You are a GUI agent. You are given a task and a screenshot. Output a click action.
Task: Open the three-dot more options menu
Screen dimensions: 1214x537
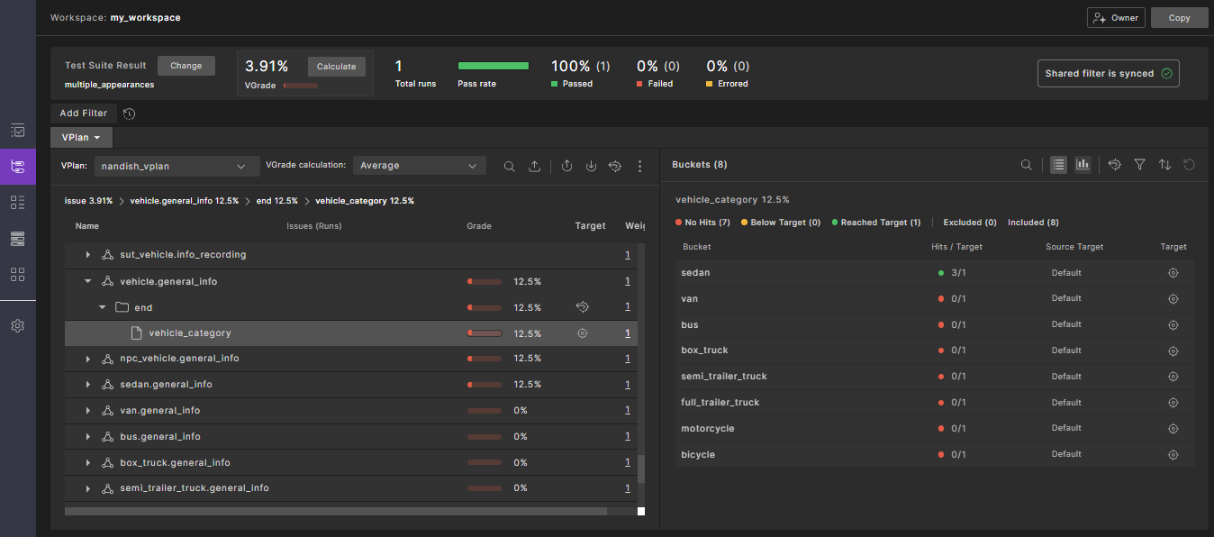click(639, 166)
